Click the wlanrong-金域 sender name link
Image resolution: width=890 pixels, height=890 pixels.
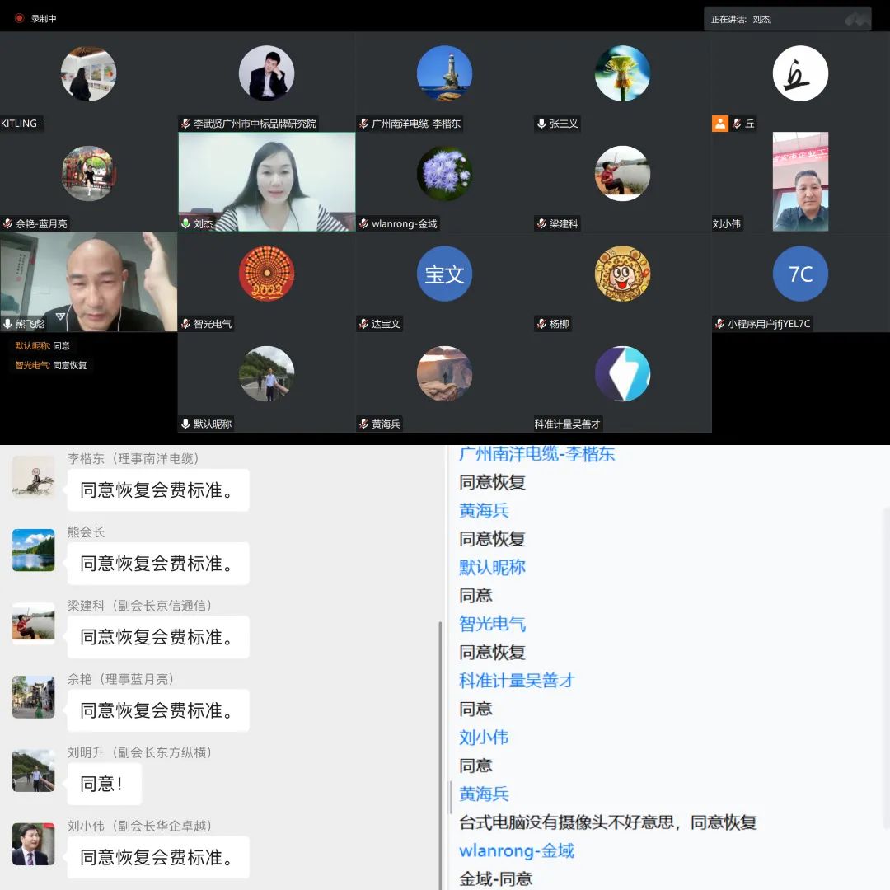pyautogui.click(x=517, y=850)
